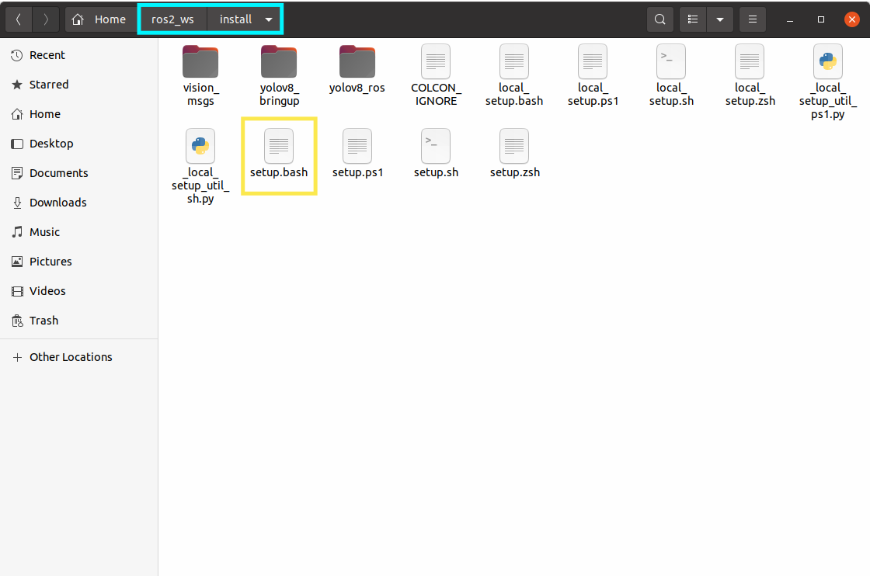The image size is (870, 576).
Task: Select the setup.ps1 PowerShell file
Action: click(357, 155)
